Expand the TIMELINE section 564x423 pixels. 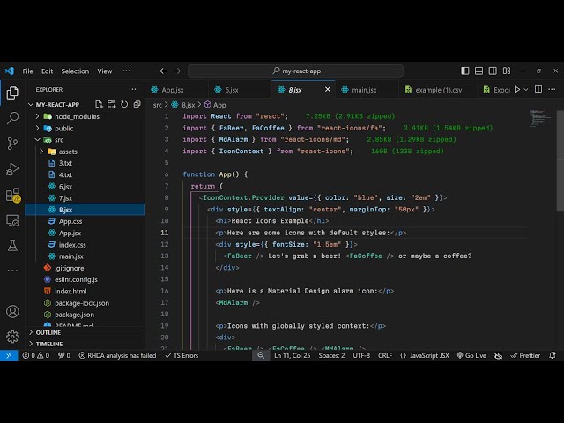pos(49,344)
